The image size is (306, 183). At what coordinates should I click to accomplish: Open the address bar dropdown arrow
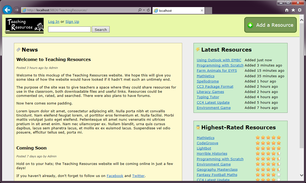[x=144, y=10]
